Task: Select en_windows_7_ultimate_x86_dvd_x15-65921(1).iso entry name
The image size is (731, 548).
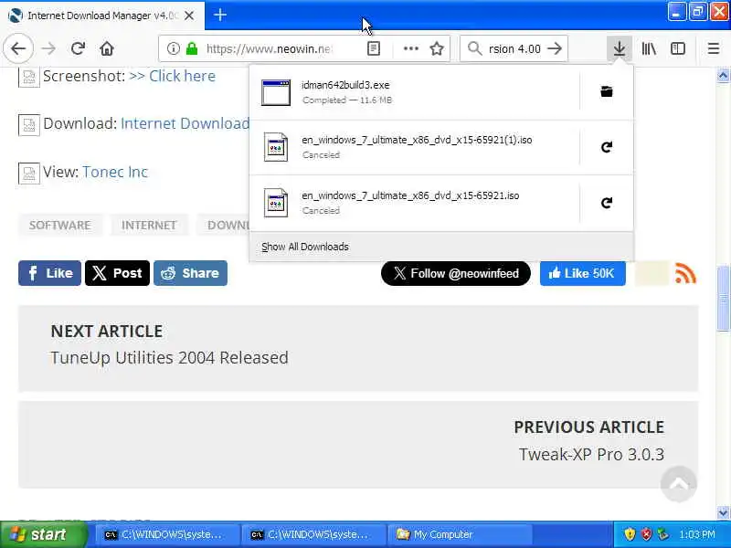Action: pyautogui.click(x=417, y=140)
